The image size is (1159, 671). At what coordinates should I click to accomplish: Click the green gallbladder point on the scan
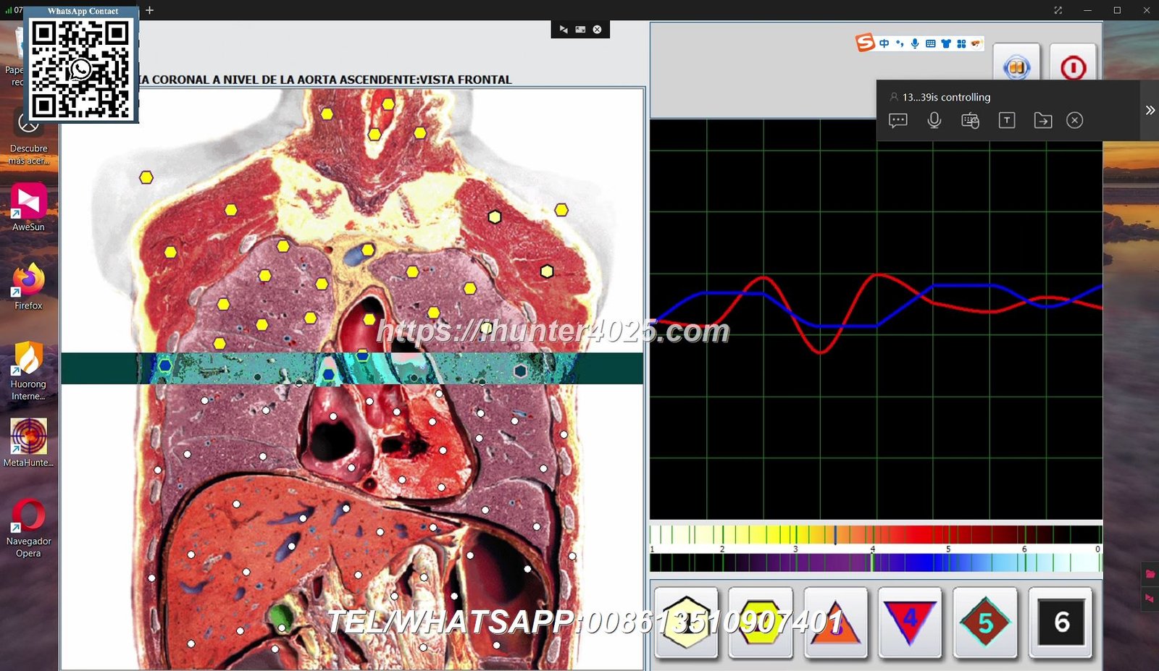coord(280,616)
